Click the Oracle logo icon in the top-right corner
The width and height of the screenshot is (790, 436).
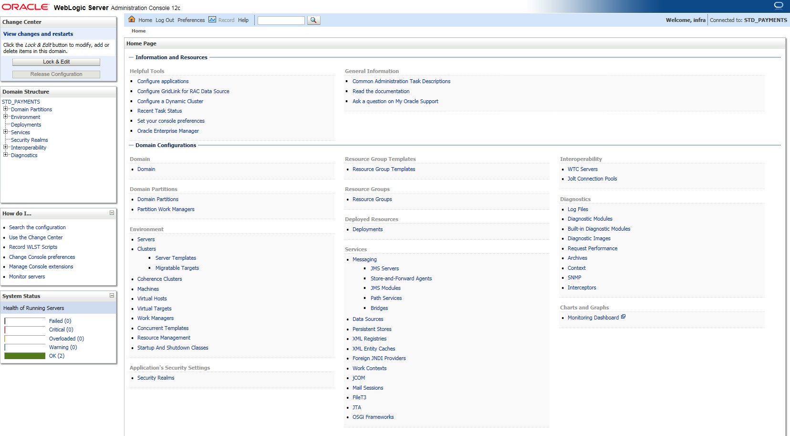point(779,6)
